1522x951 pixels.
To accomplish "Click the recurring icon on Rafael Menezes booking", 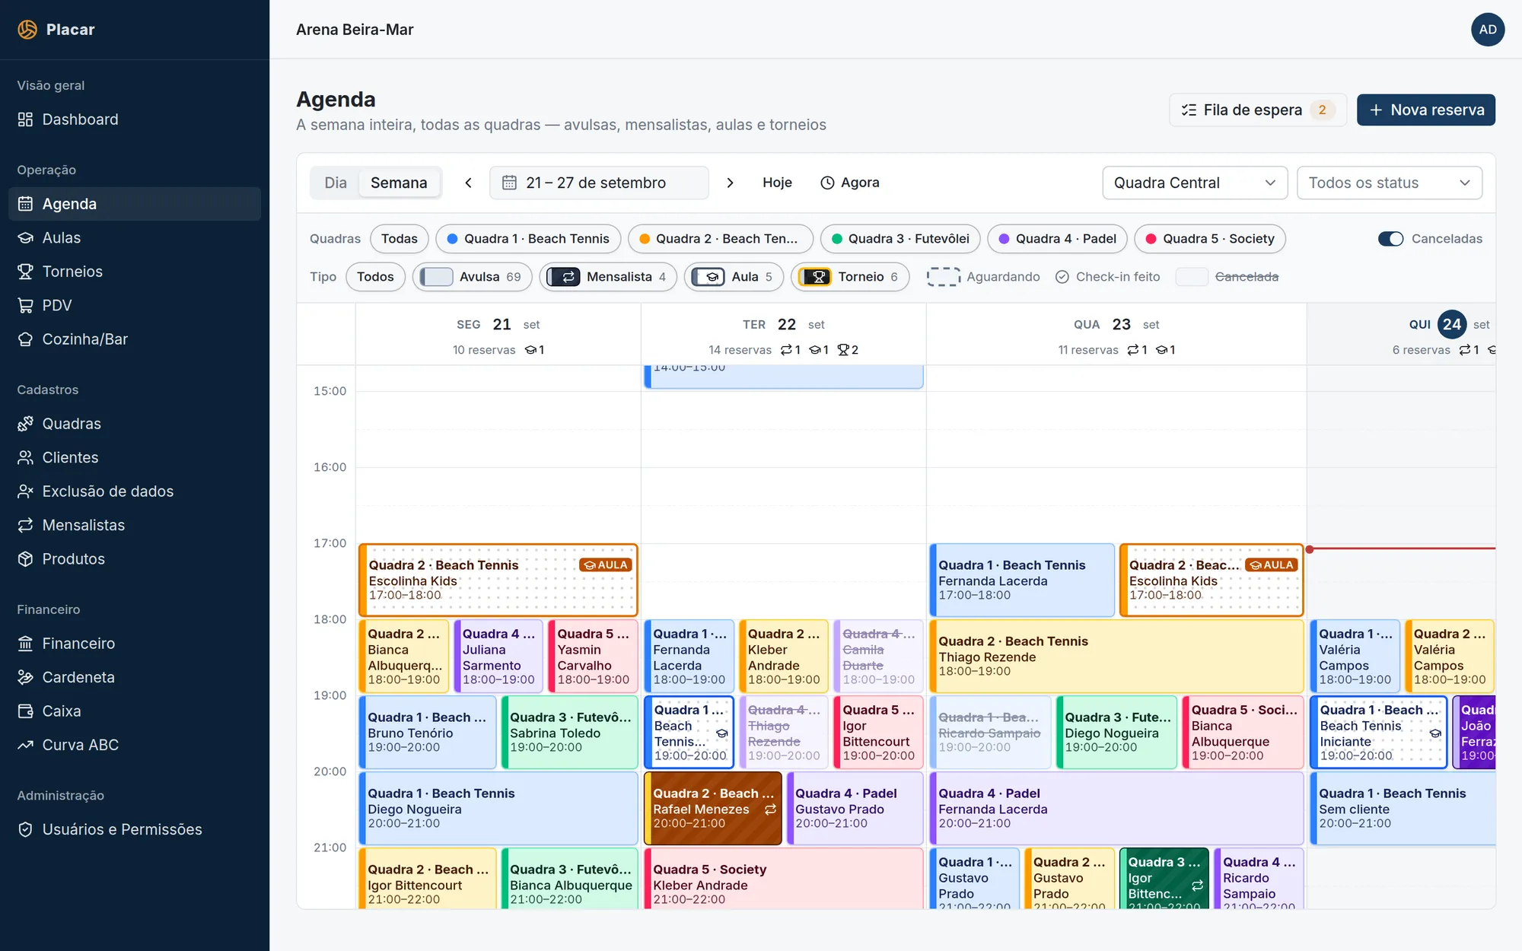I will click(x=770, y=809).
